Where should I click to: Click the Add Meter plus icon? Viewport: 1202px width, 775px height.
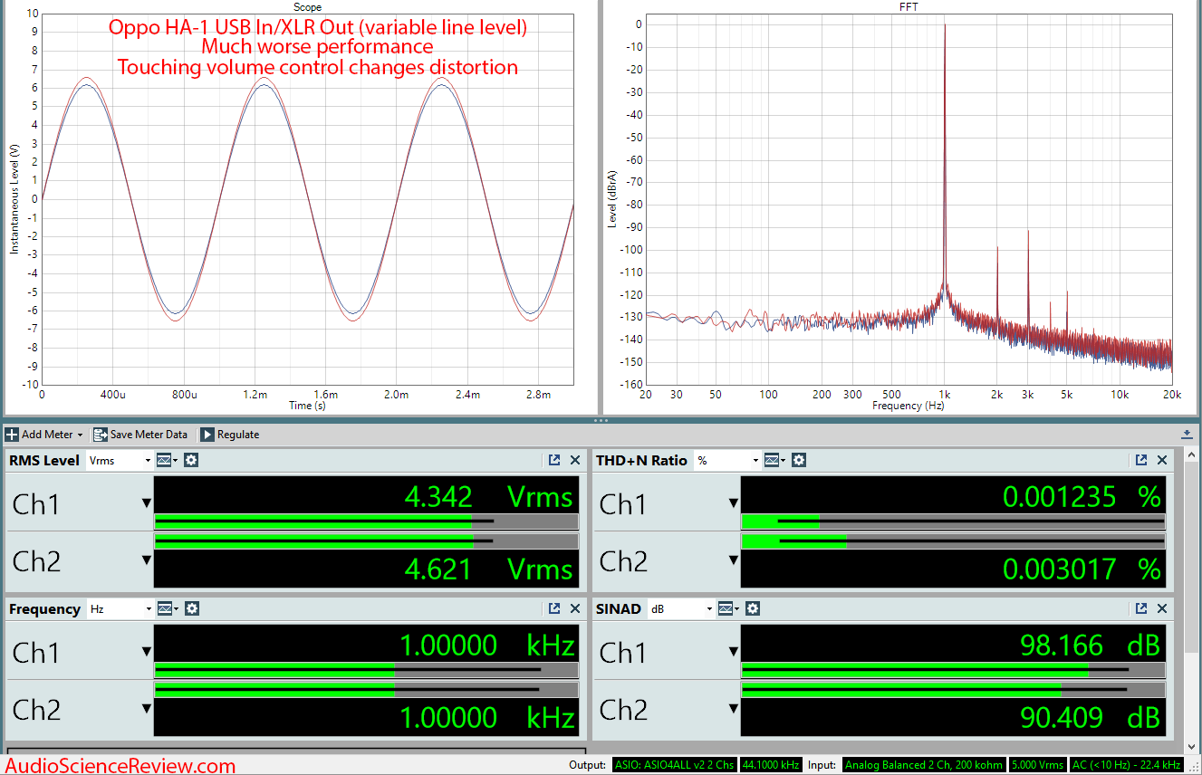(x=12, y=435)
